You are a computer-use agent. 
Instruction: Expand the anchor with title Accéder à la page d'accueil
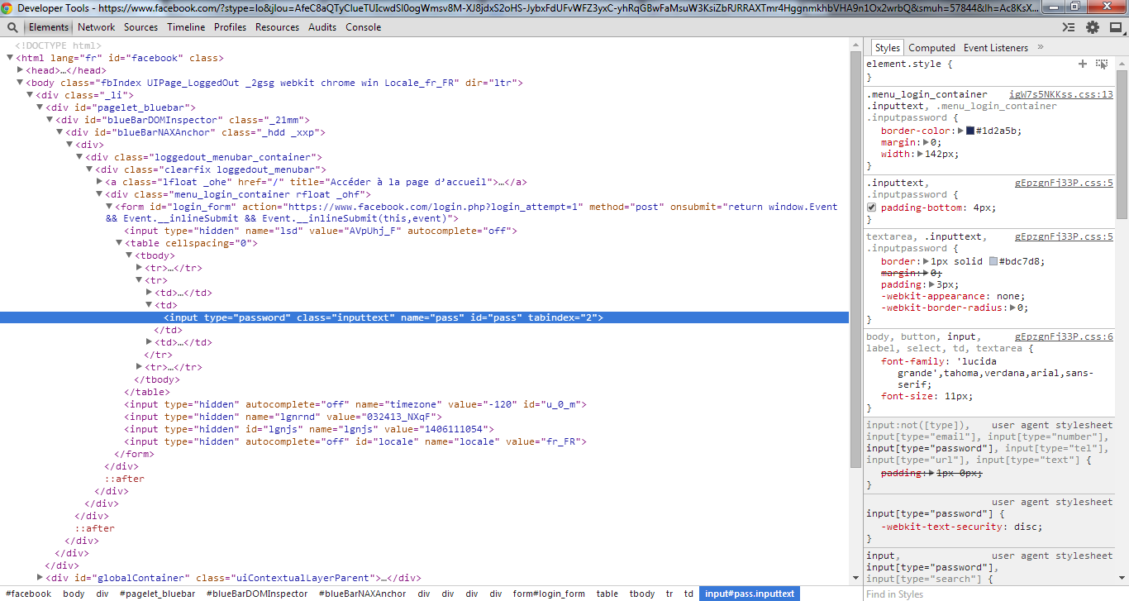(100, 182)
